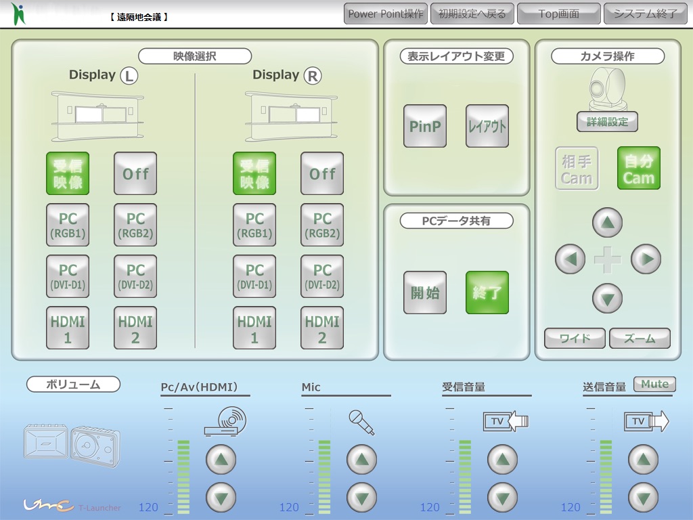The width and height of the screenshot is (693, 520).
Task: Return to 初期設定 screen
Action: [x=472, y=14]
